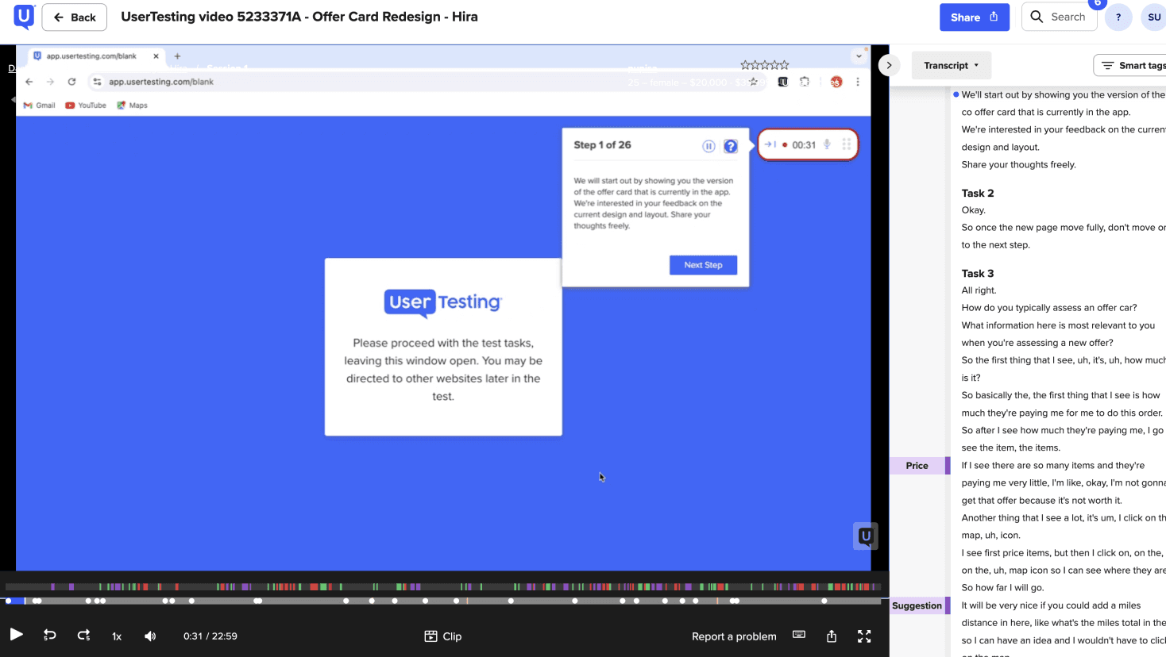Click the microphone icon in the recorder widget
The height and width of the screenshot is (657, 1166).
pyautogui.click(x=827, y=144)
